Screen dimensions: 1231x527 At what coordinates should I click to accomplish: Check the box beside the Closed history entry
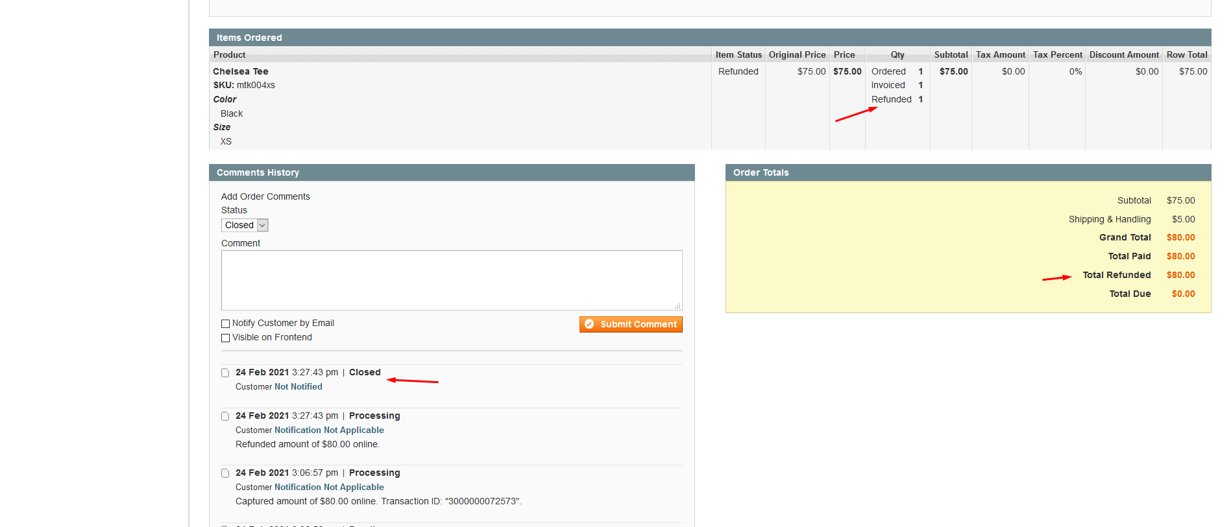coord(225,373)
